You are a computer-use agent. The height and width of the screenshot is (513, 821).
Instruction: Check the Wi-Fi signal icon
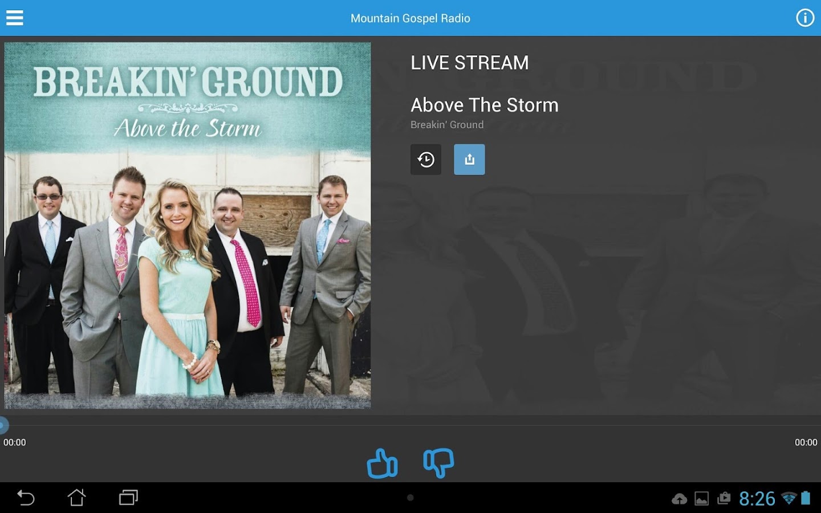(789, 499)
